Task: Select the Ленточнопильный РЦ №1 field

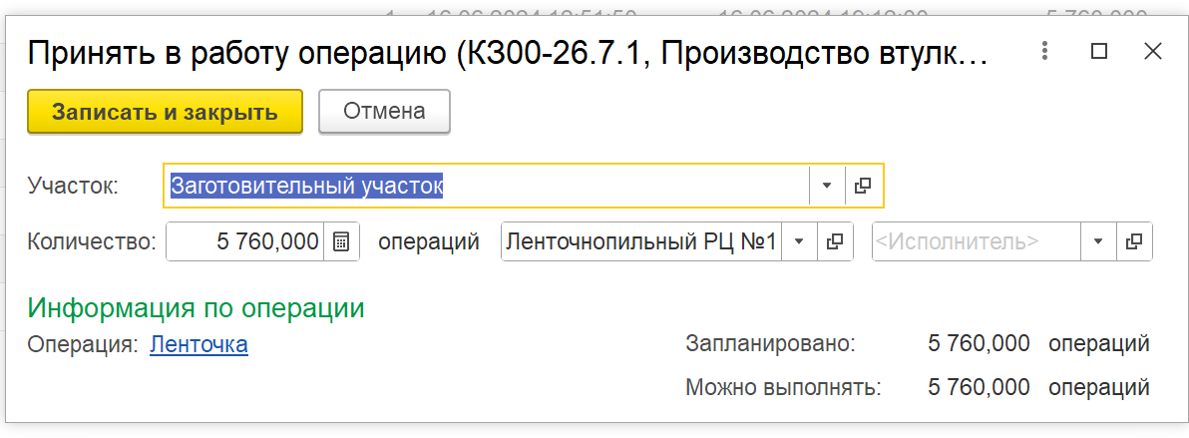Action: click(640, 241)
